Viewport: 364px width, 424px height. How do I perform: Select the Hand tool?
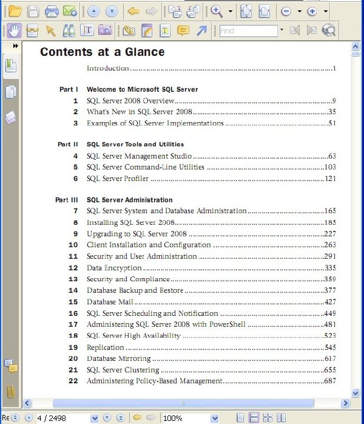(x=15, y=30)
